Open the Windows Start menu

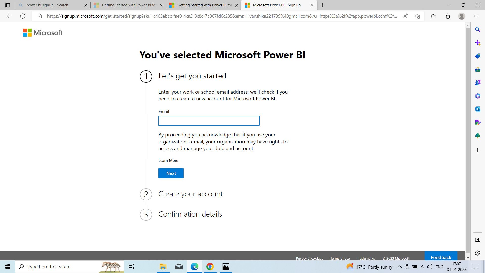point(8,267)
